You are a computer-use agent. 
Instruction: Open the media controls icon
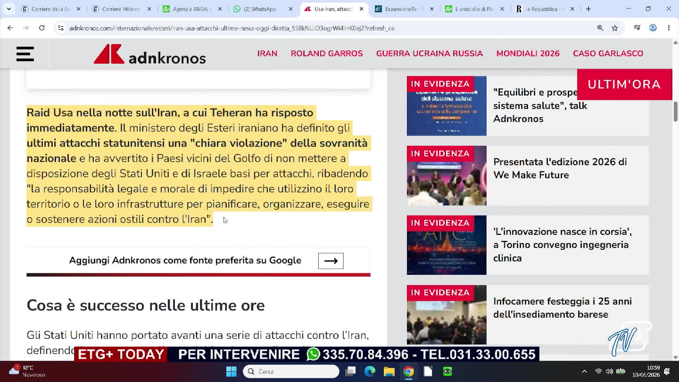(x=637, y=28)
